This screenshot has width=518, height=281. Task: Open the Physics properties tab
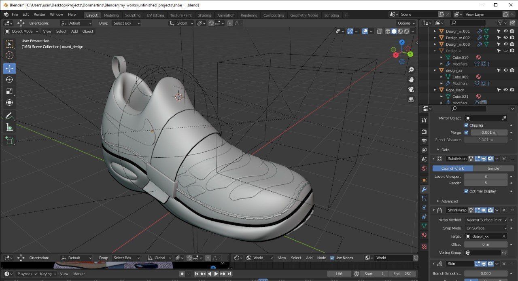point(424,207)
